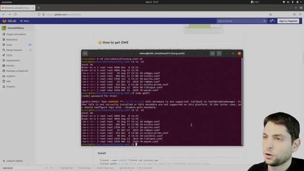Click browser back arrow
The width and height of the screenshot is (304, 171).
4,14
